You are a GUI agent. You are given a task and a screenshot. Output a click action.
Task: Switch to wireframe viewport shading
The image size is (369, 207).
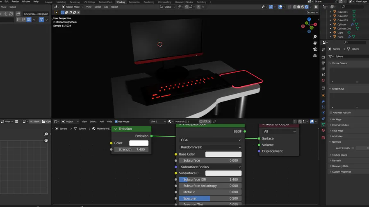(x=295, y=7)
